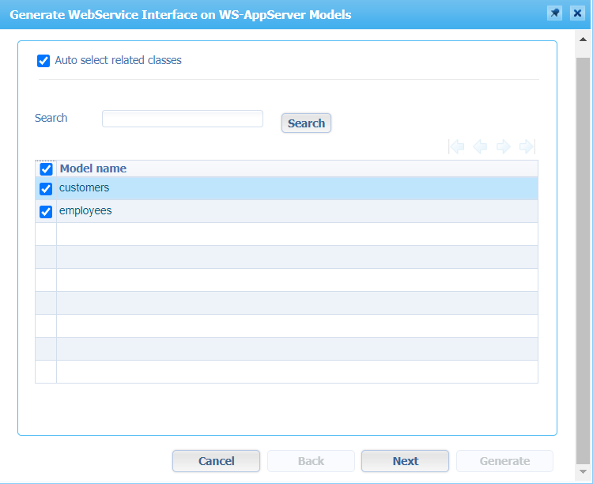
Task: Proceed with the Next button
Action: 405,461
